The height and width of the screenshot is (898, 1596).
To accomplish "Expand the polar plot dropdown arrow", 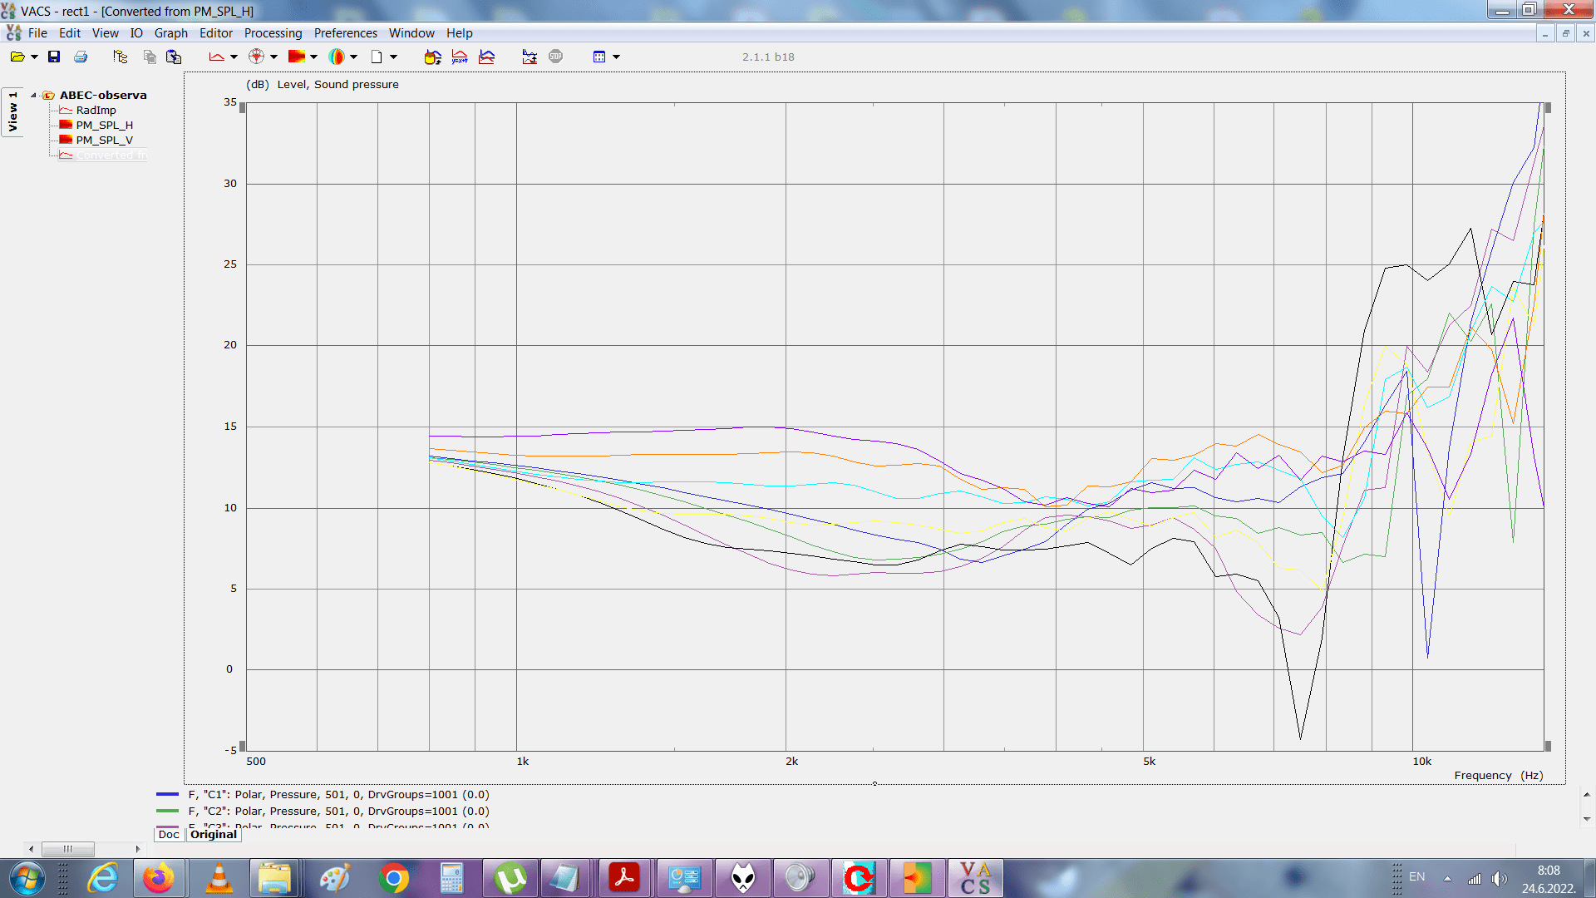I will 273,57.
